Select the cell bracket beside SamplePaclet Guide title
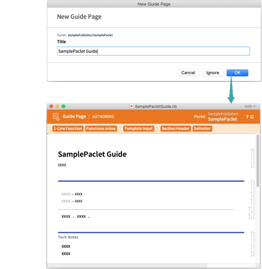Image resolution: width=262 pixels, height=269 pixels. click(x=252, y=154)
